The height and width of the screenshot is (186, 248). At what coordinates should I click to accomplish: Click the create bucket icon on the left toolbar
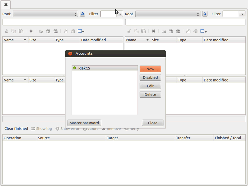coord(48,31)
